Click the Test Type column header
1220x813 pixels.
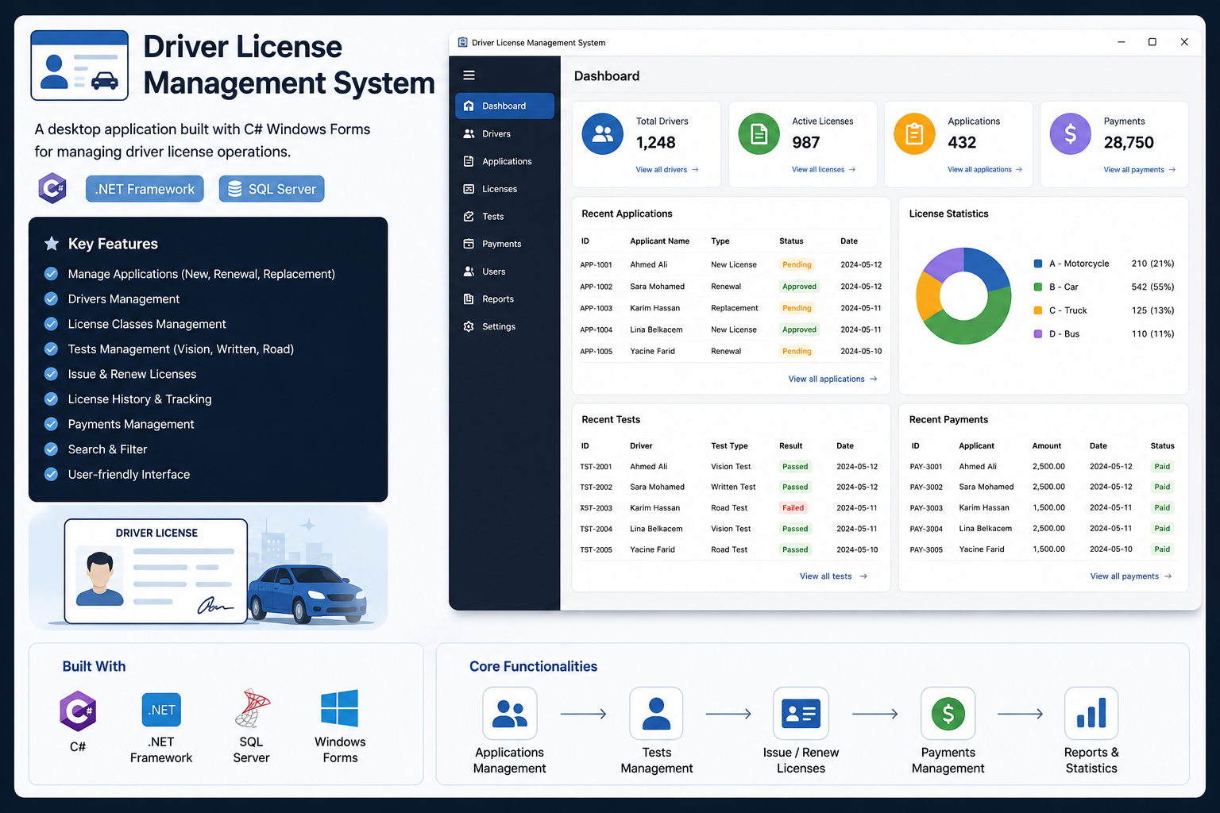pyautogui.click(x=729, y=446)
